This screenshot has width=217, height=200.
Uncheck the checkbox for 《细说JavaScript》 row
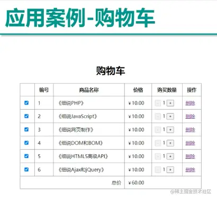pyautogui.click(x=26, y=116)
